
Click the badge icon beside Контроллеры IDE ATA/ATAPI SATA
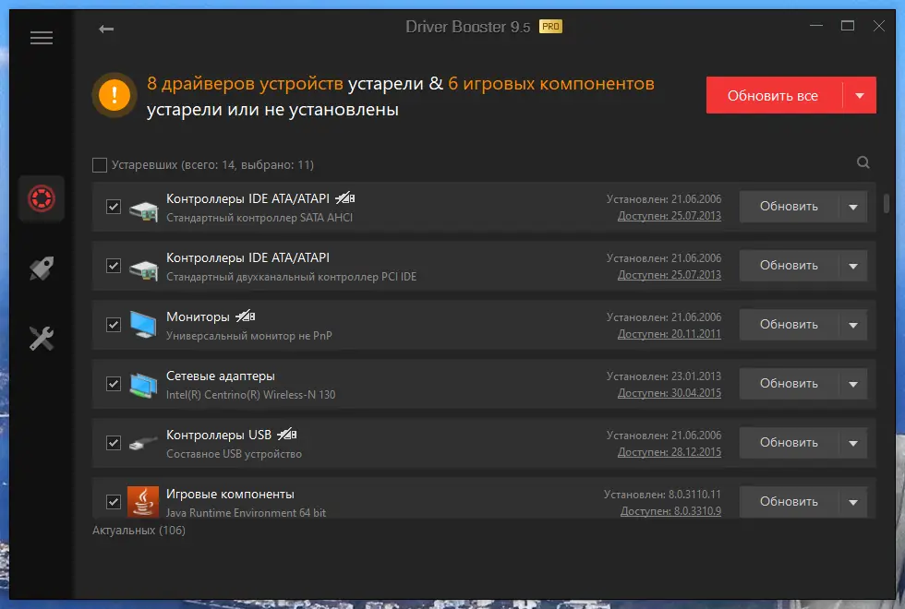click(345, 198)
